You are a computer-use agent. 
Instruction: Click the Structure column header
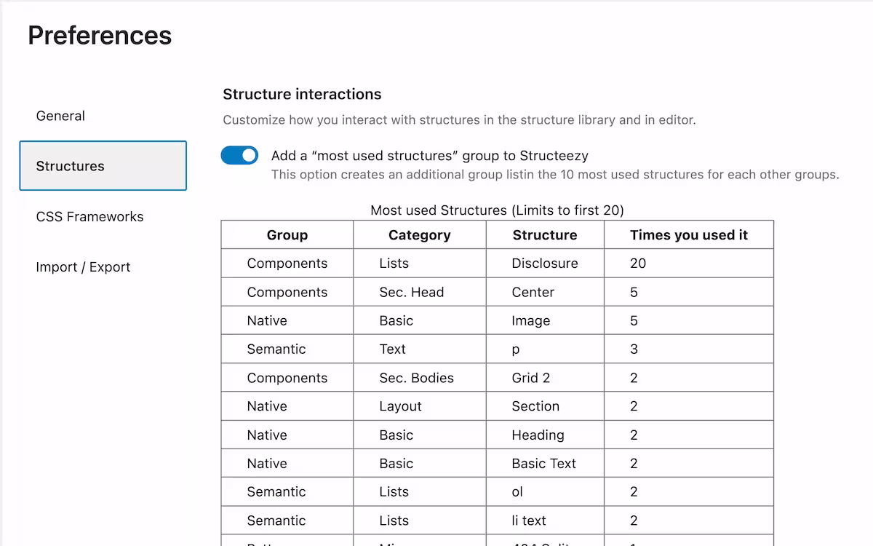coord(544,235)
